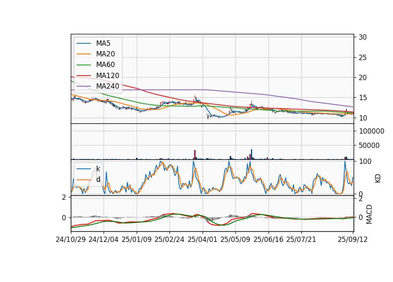The image size is (393, 282).
Task: Click the price axis value 10
Action: pyautogui.click(x=363, y=118)
